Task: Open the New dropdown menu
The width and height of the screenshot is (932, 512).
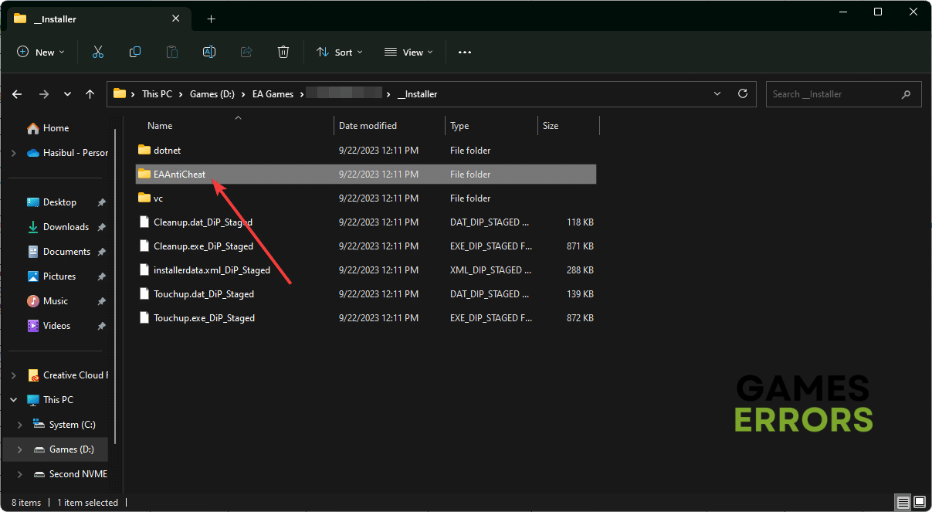Action: pos(41,52)
